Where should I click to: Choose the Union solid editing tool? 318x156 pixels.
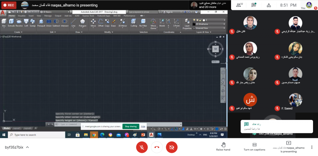click(x=49, y=22)
